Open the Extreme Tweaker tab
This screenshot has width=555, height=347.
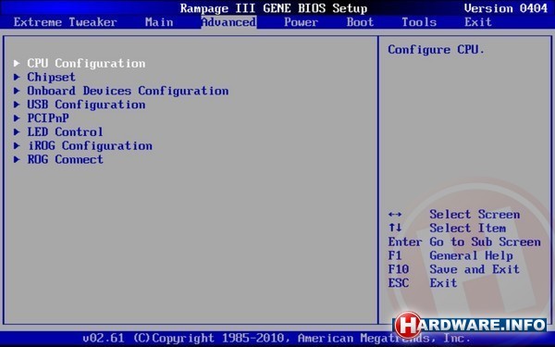(x=65, y=22)
